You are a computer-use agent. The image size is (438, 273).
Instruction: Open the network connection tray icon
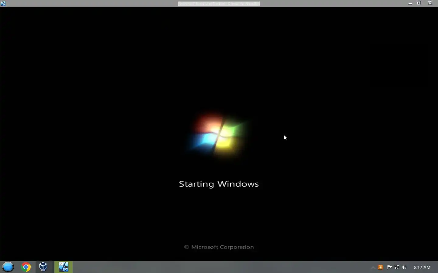(397, 267)
